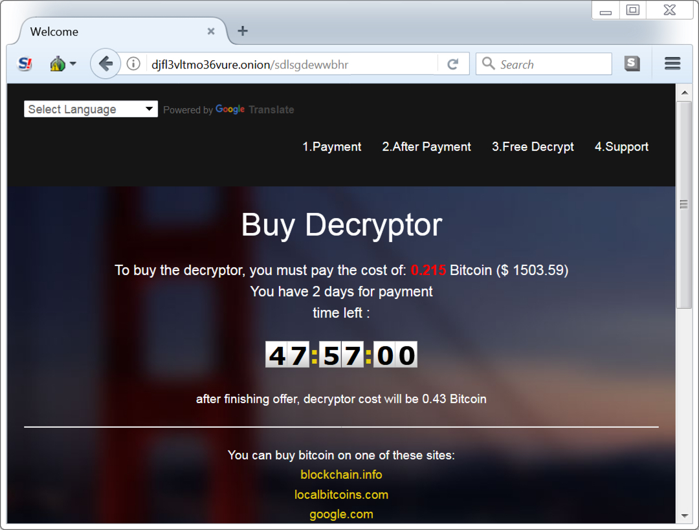The height and width of the screenshot is (530, 699).
Task: Show site information via the info icon
Action: click(133, 64)
